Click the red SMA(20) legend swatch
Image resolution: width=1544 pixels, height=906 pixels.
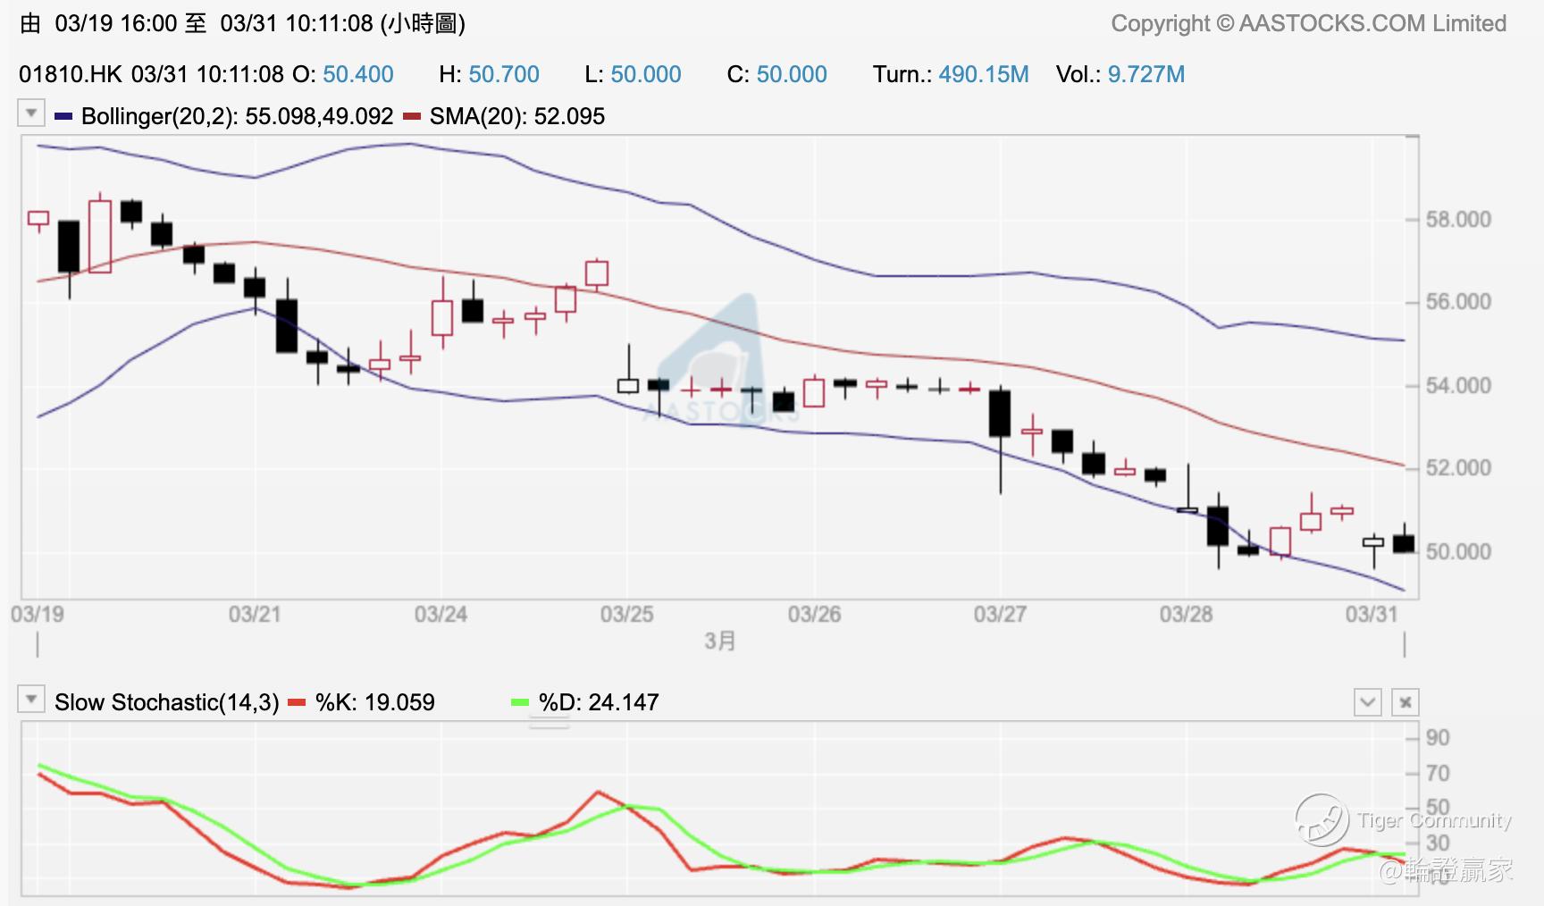tap(412, 116)
